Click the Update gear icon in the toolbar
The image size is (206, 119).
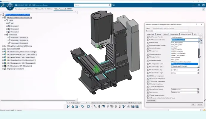click(x=88, y=107)
